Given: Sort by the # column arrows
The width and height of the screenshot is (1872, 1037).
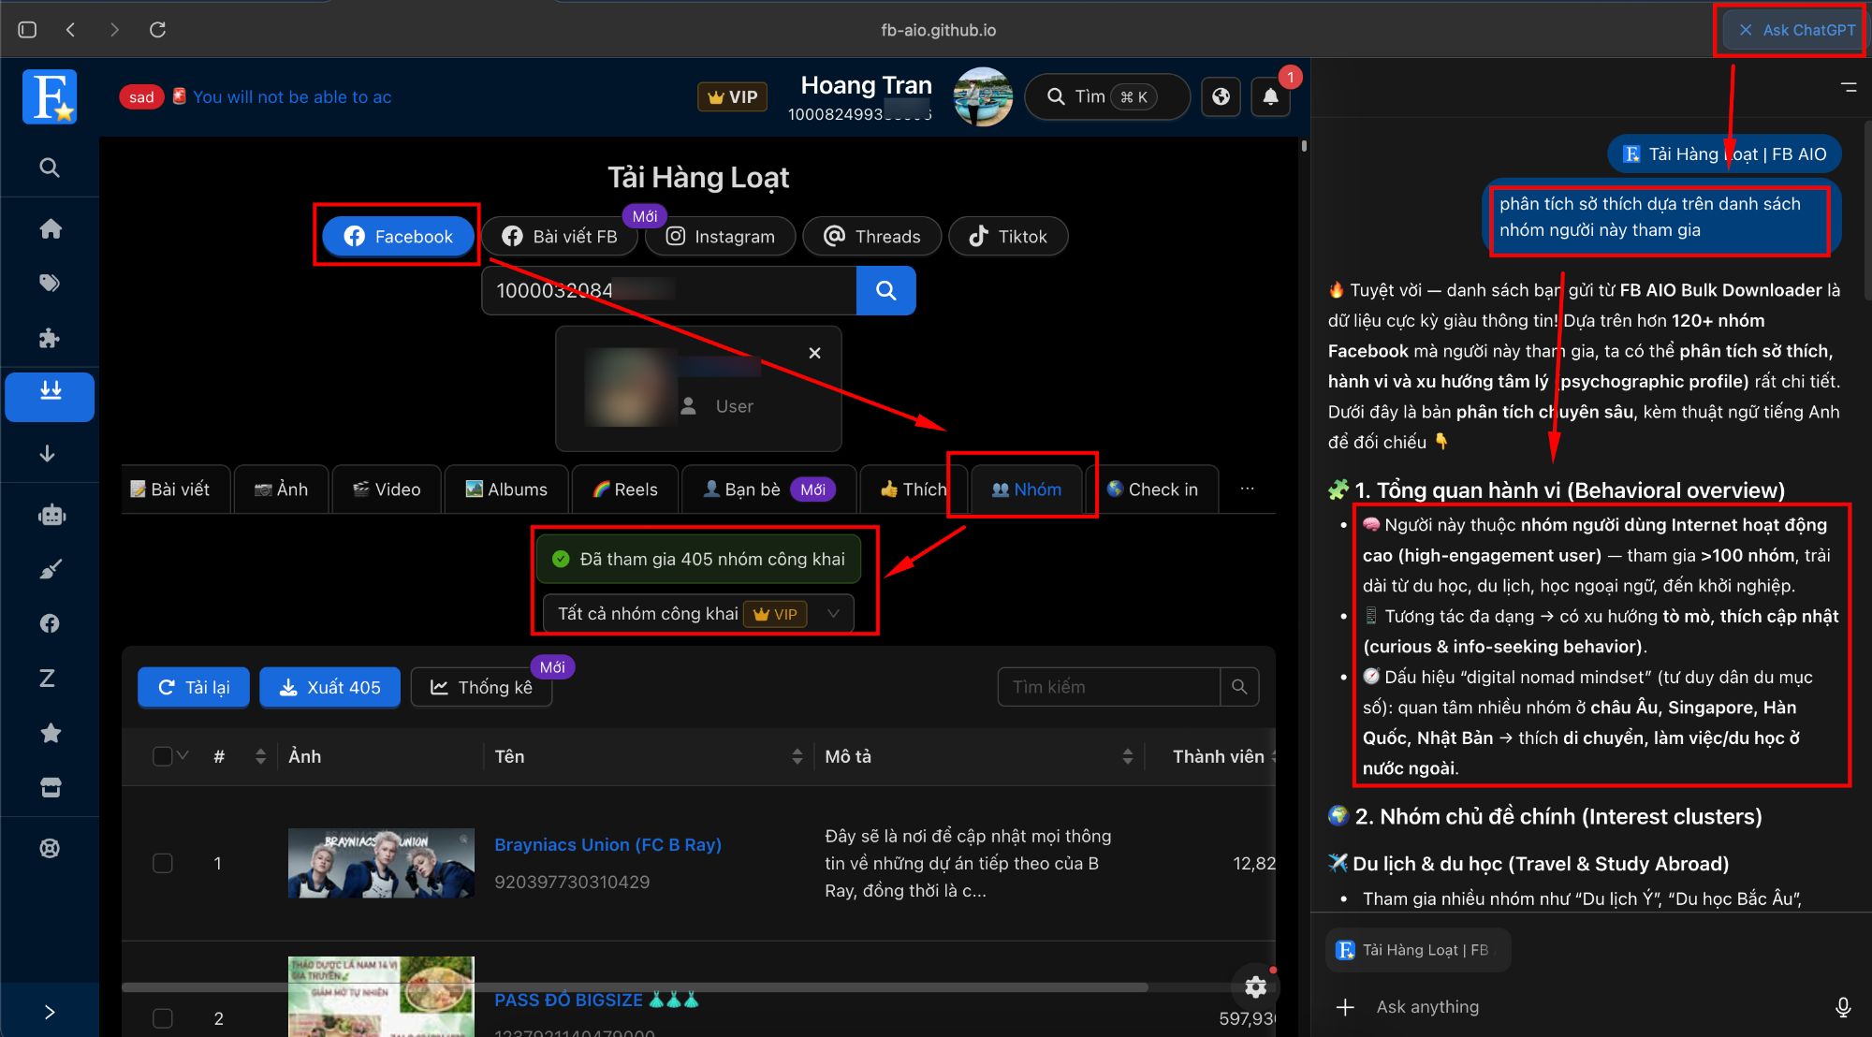Looking at the screenshot, I should [x=260, y=756].
